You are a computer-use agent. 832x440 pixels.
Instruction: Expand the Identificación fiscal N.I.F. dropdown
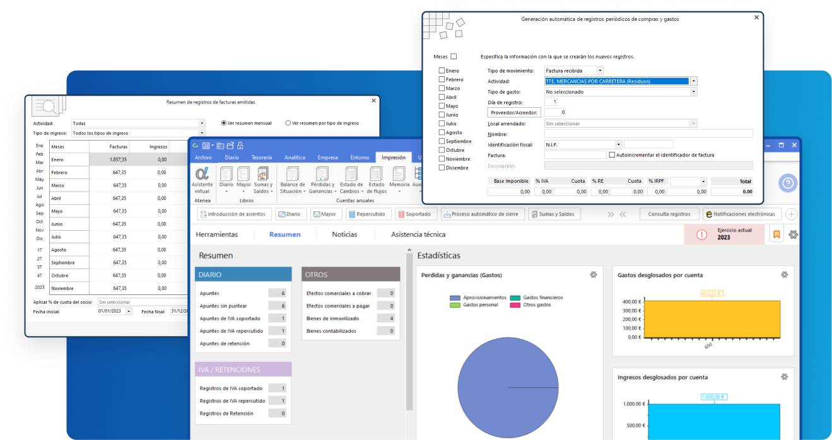618,144
